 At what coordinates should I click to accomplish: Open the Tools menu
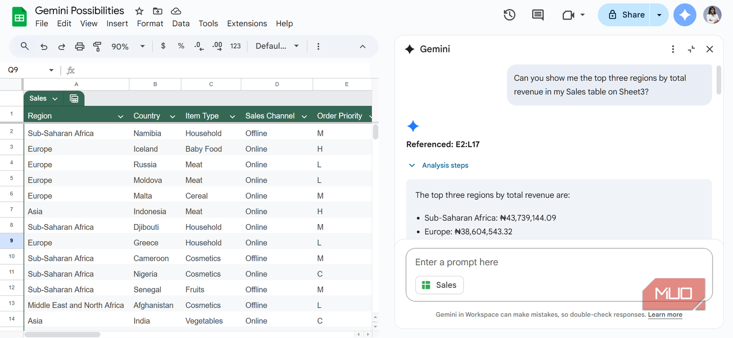(x=208, y=24)
